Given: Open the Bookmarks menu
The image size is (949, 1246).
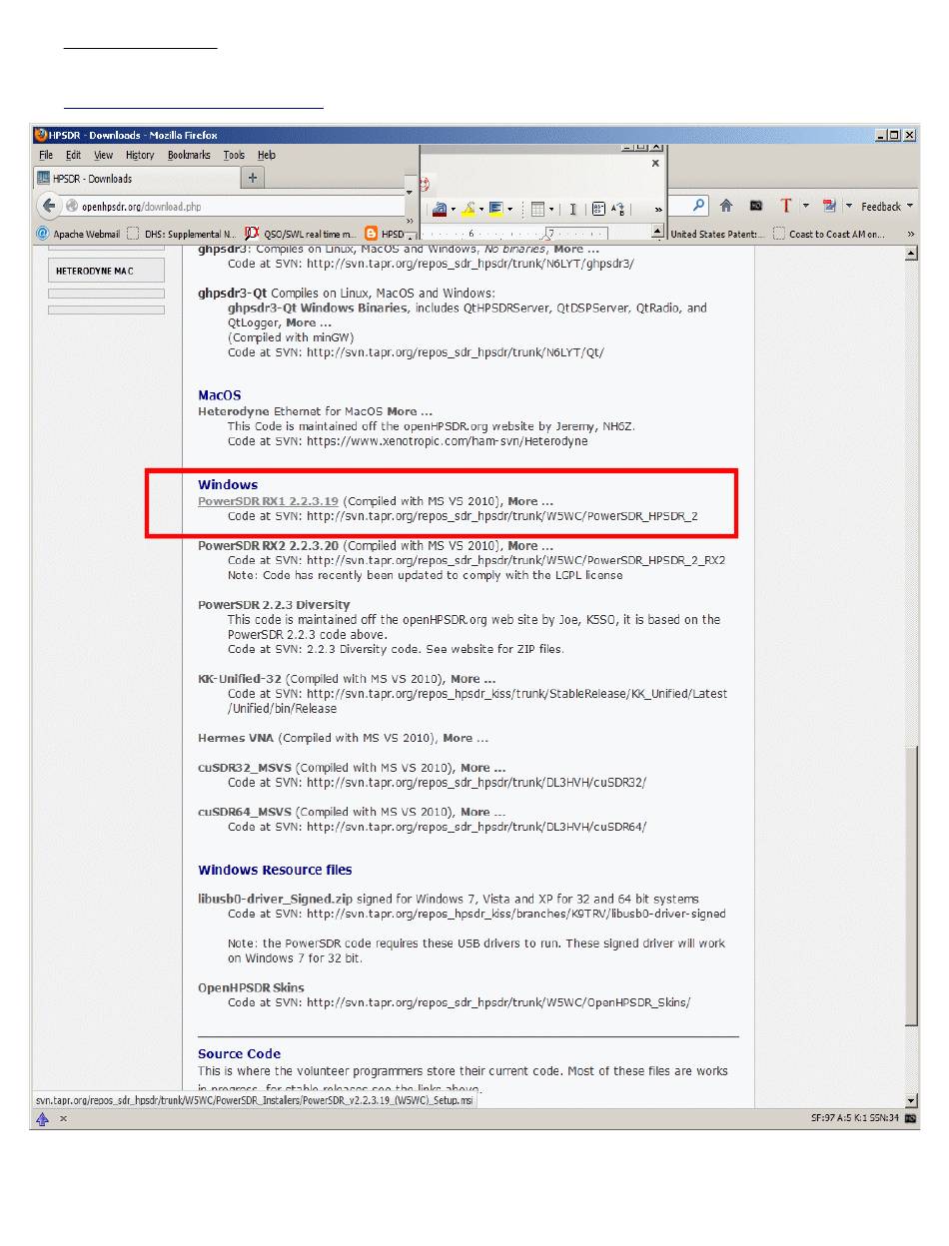Looking at the screenshot, I should coord(189,155).
